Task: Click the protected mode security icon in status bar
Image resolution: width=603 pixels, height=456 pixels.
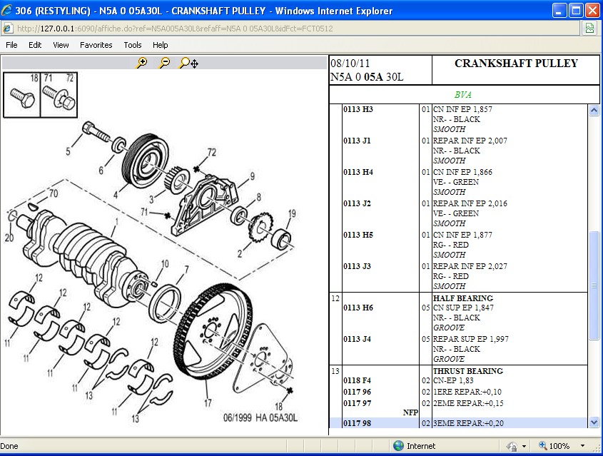Action: 512,446
